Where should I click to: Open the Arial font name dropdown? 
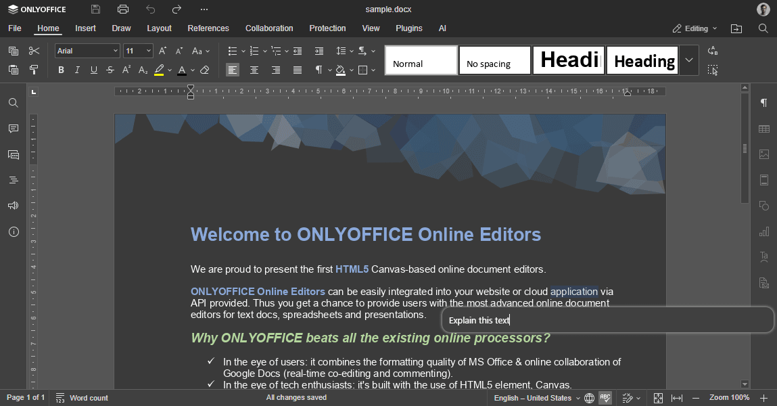pos(87,51)
